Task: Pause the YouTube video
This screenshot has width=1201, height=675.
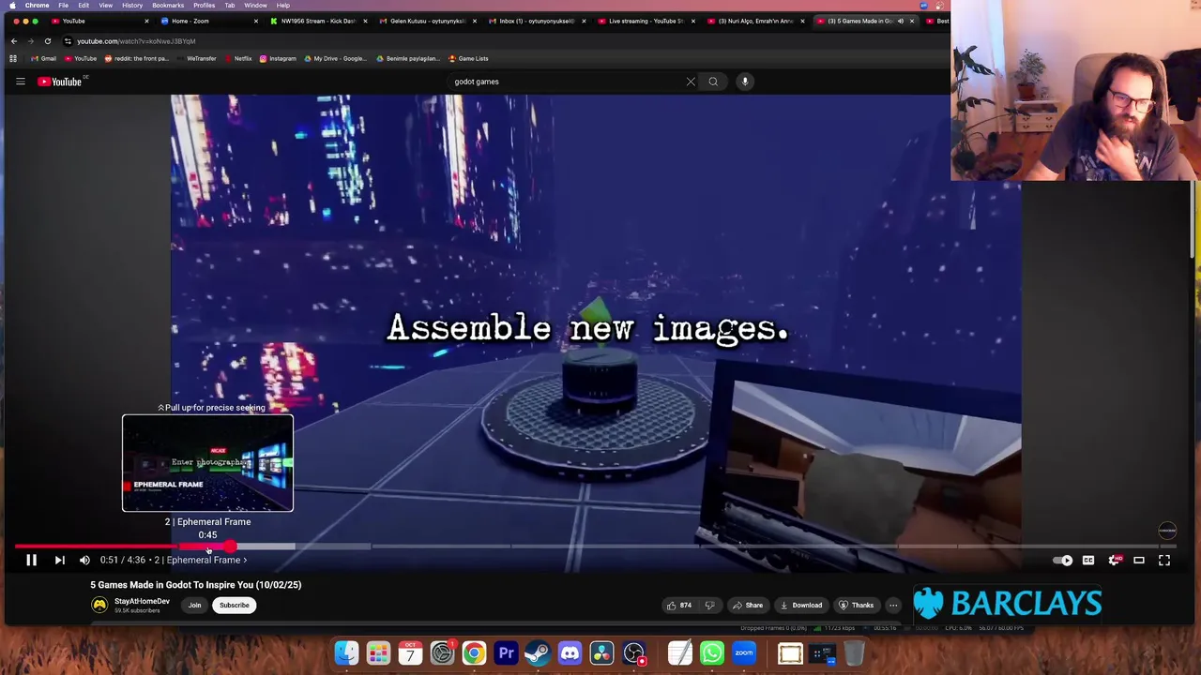Action: (x=31, y=560)
